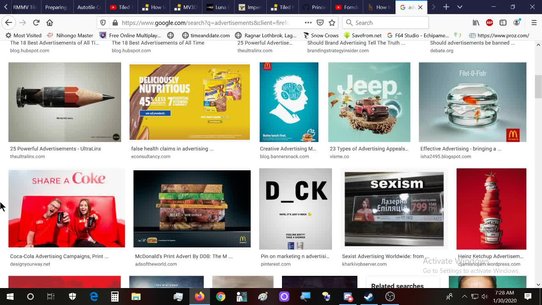View site security padlock information
The width and height of the screenshot is (542, 305).
click(x=115, y=22)
